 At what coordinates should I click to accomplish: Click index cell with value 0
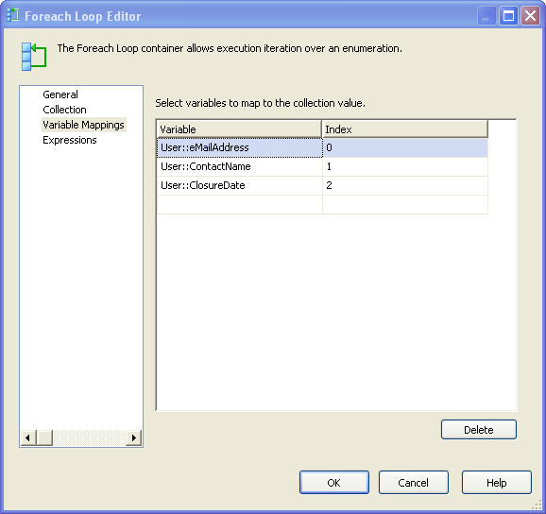pyautogui.click(x=405, y=147)
